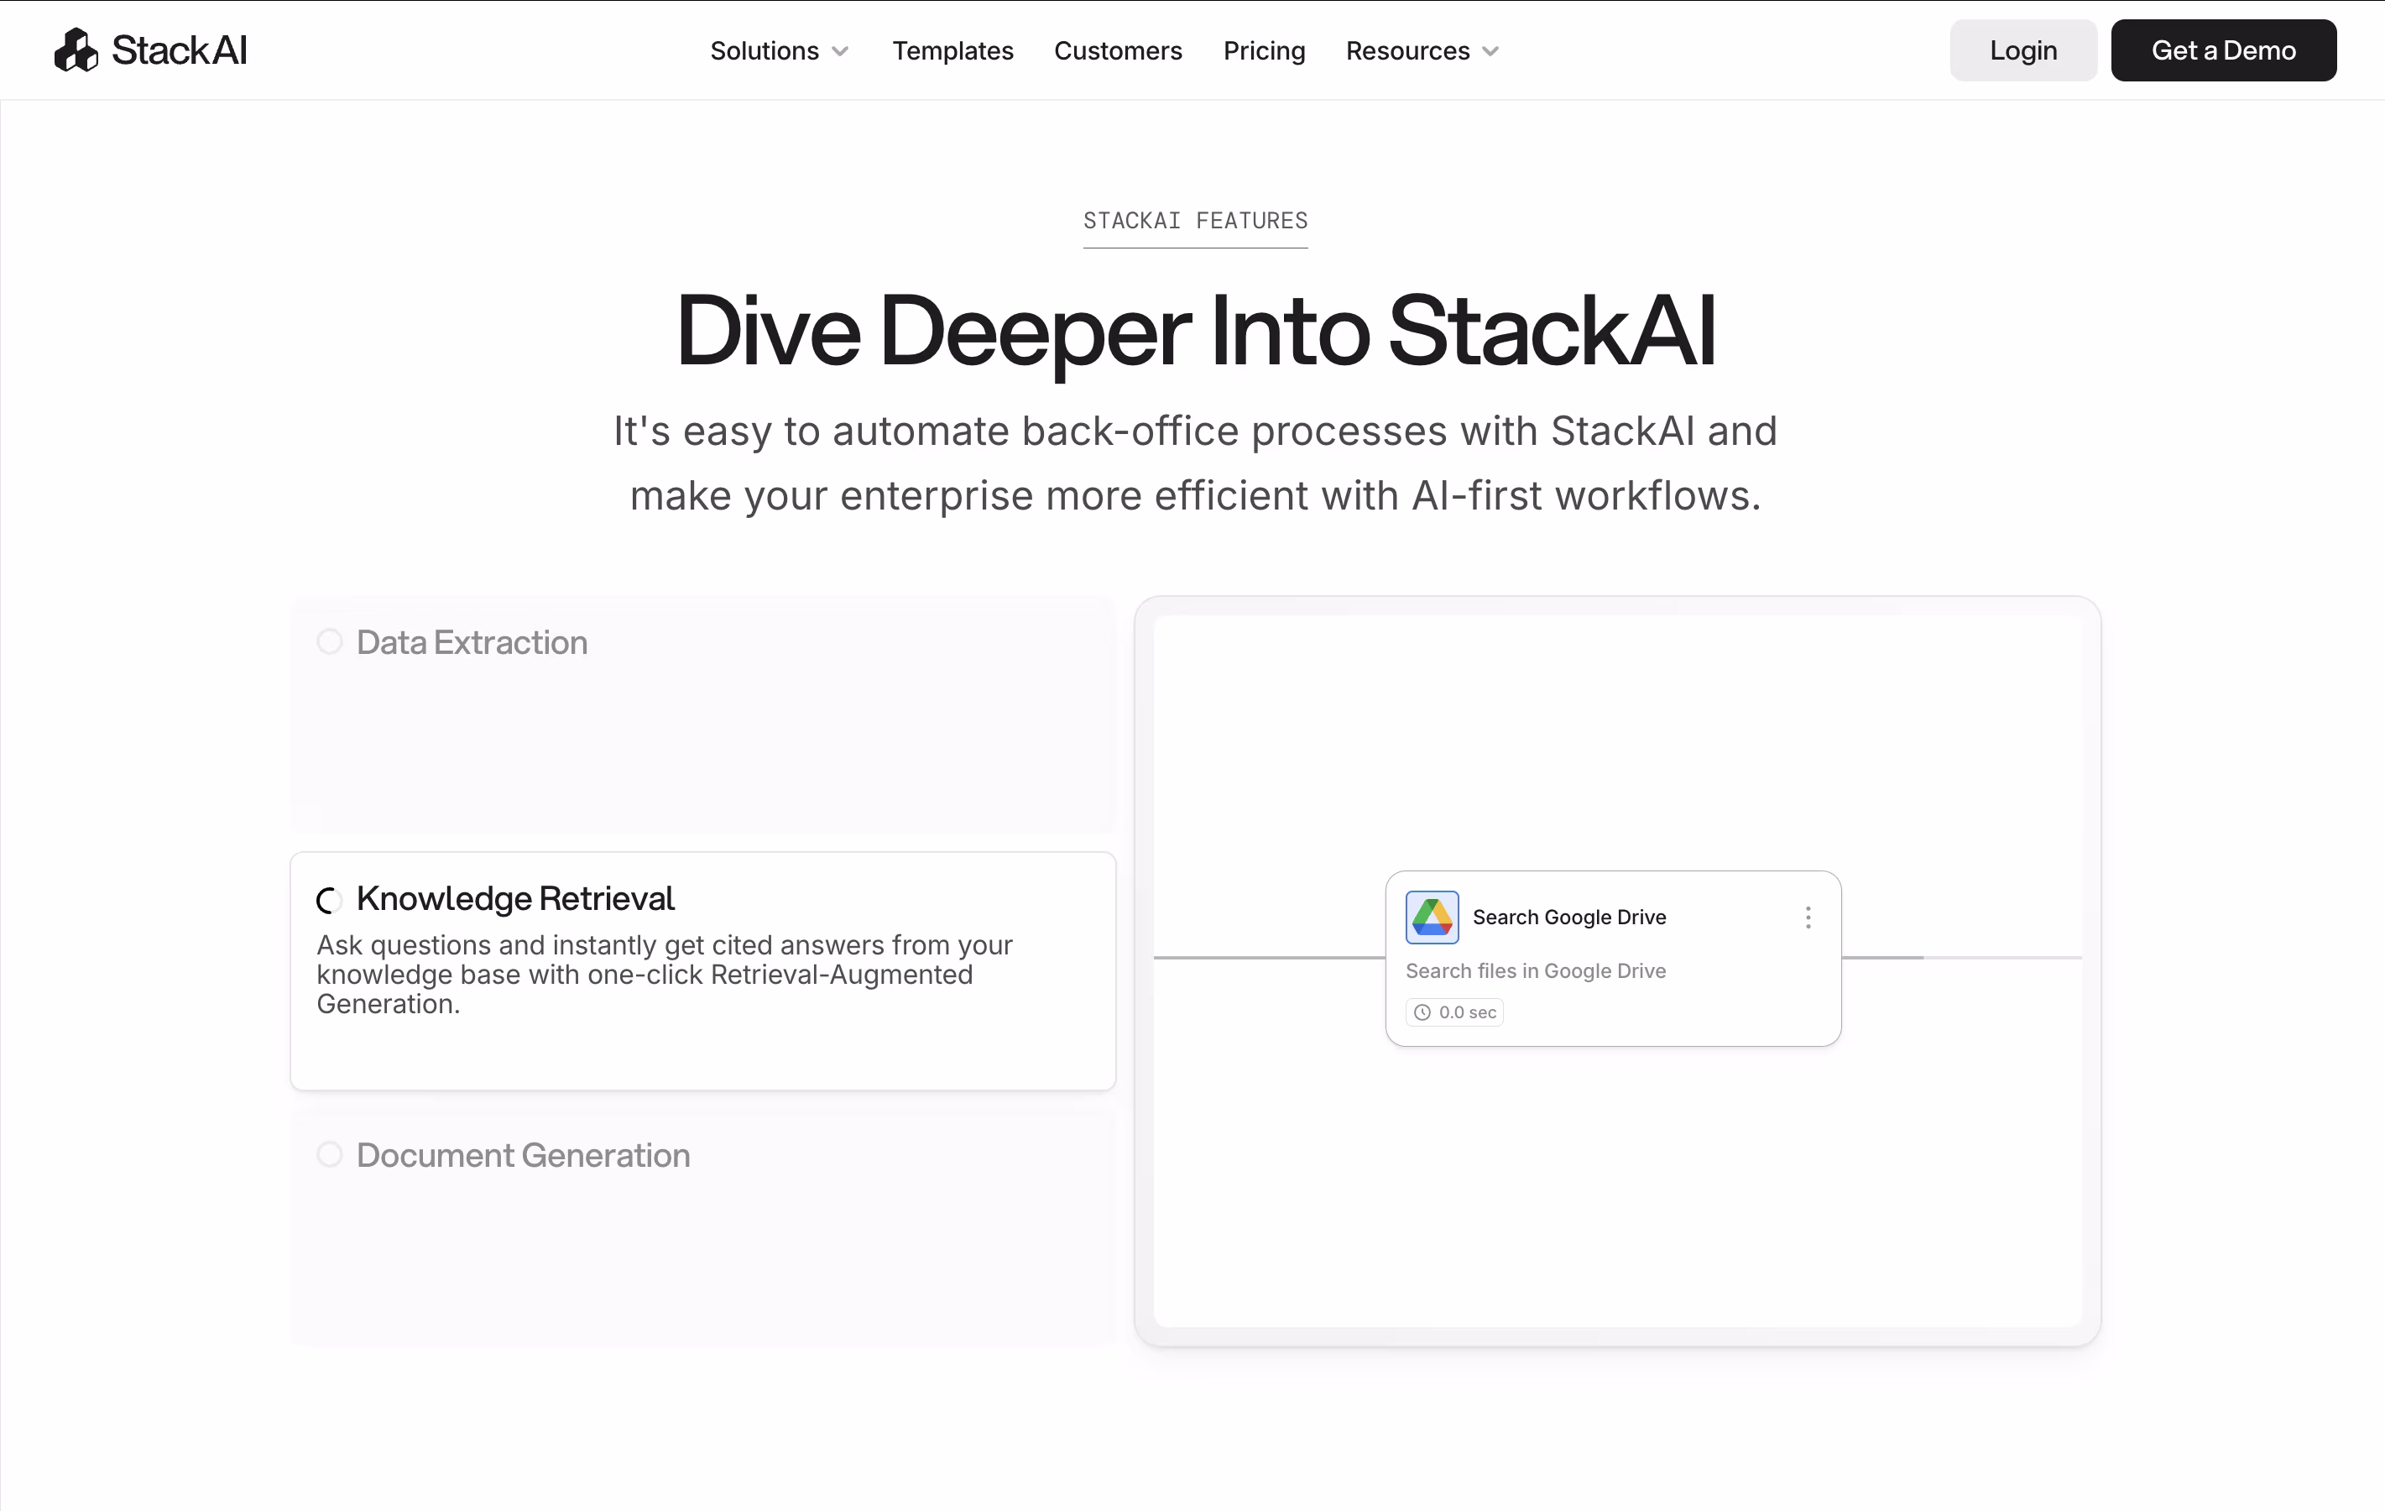Select the Document Generation radio circle
This screenshot has height=1511, width=2385.
tap(330, 1154)
